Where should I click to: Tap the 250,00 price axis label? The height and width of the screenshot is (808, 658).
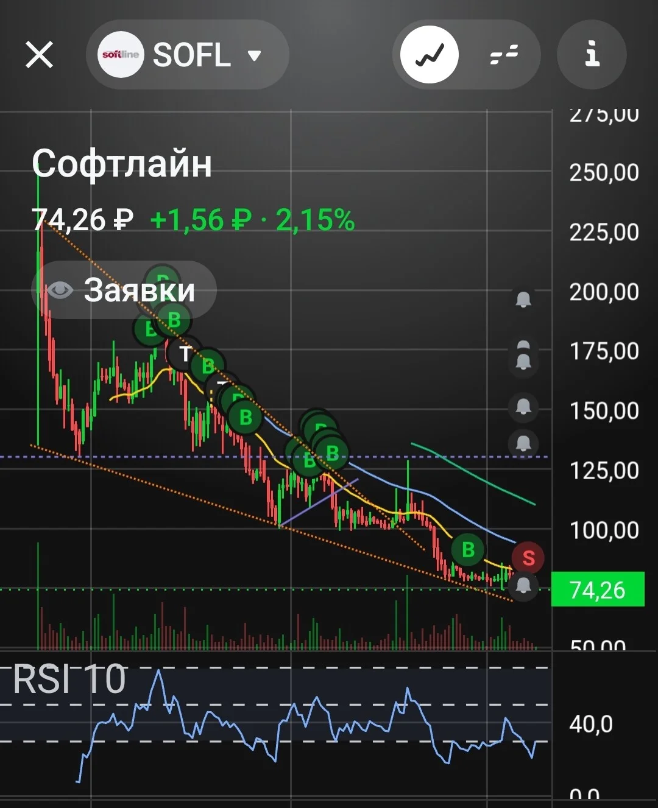(604, 172)
